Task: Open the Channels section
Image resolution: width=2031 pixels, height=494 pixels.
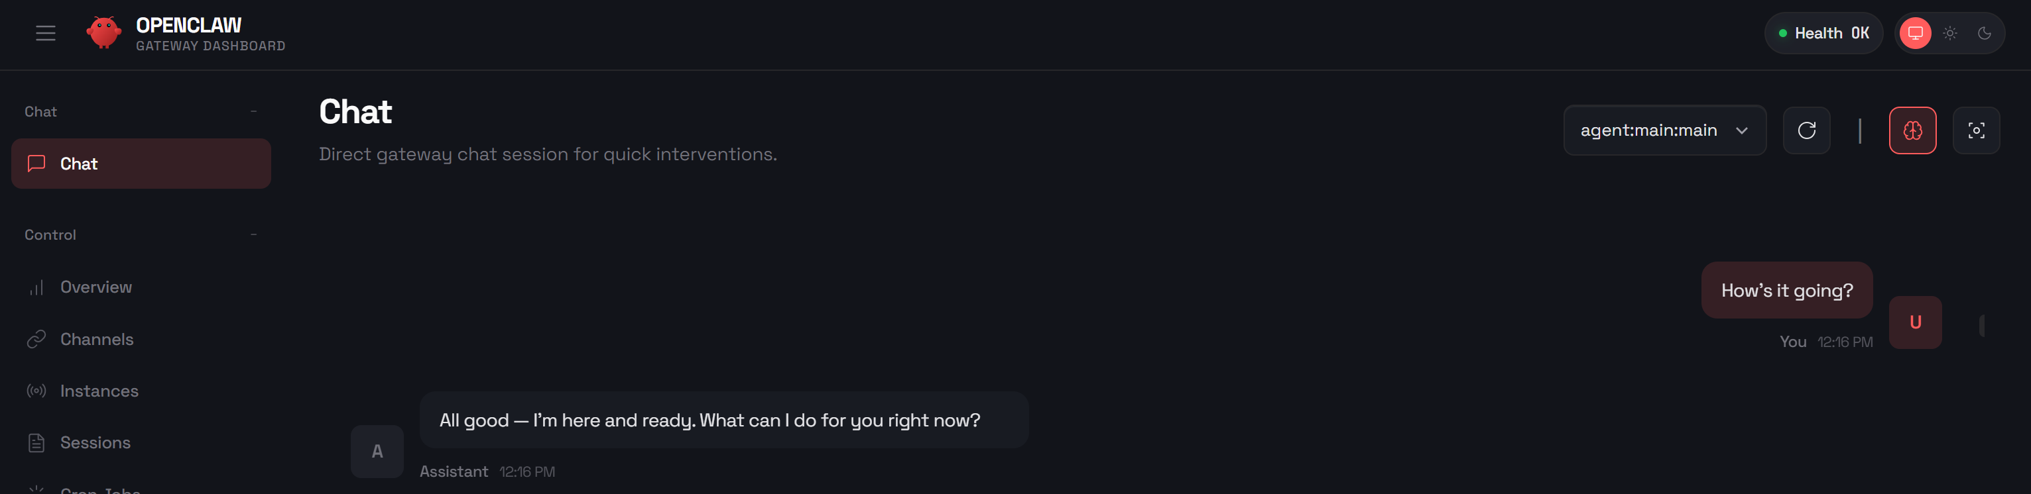Action: pos(96,339)
